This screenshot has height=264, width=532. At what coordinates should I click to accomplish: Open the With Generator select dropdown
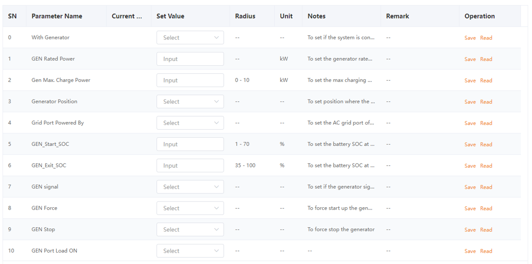(x=190, y=38)
